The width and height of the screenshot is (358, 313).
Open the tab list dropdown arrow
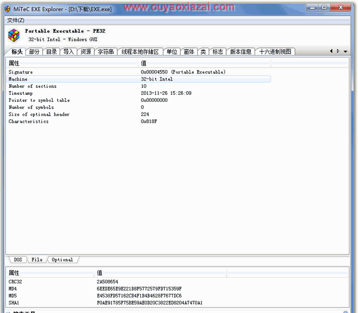(x=346, y=51)
